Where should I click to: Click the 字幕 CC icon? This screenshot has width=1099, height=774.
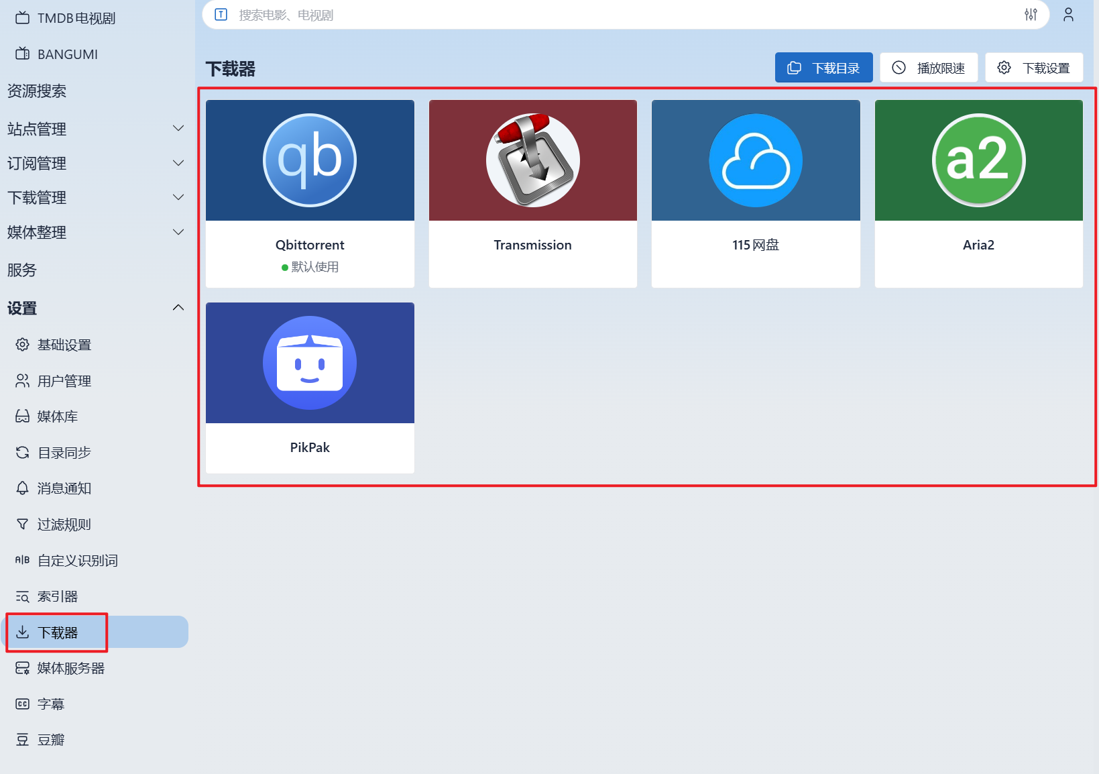pyautogui.click(x=22, y=704)
